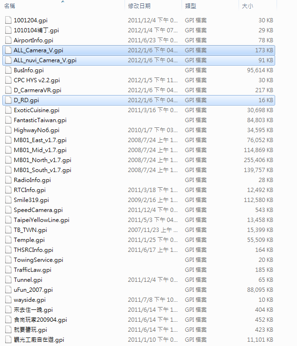Image resolution: width=297 pixels, height=346 pixels.
Task: Select the file name wayside.gpi
Action: tap(29, 300)
